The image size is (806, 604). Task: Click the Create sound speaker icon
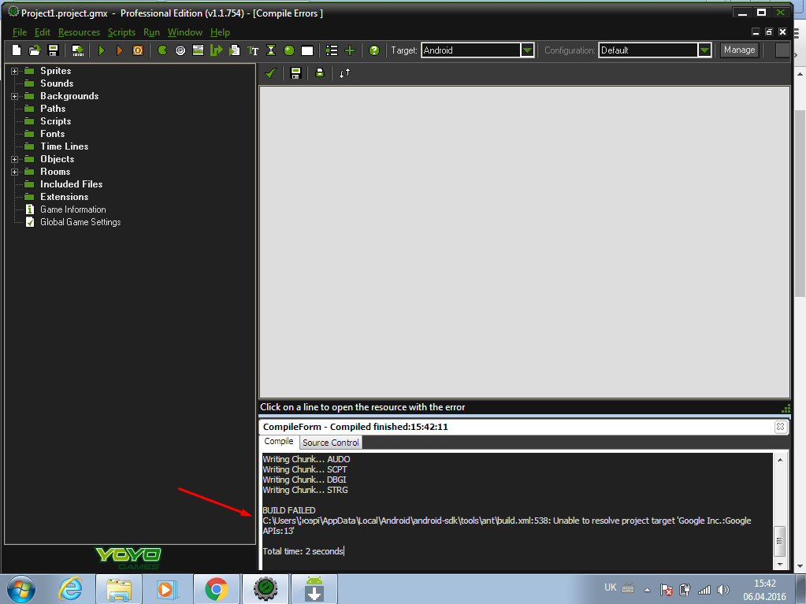pyautogui.click(x=180, y=50)
